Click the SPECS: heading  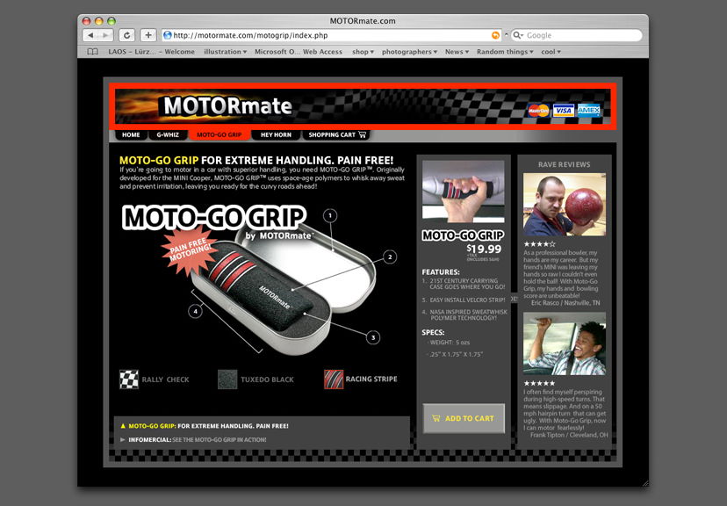point(433,333)
